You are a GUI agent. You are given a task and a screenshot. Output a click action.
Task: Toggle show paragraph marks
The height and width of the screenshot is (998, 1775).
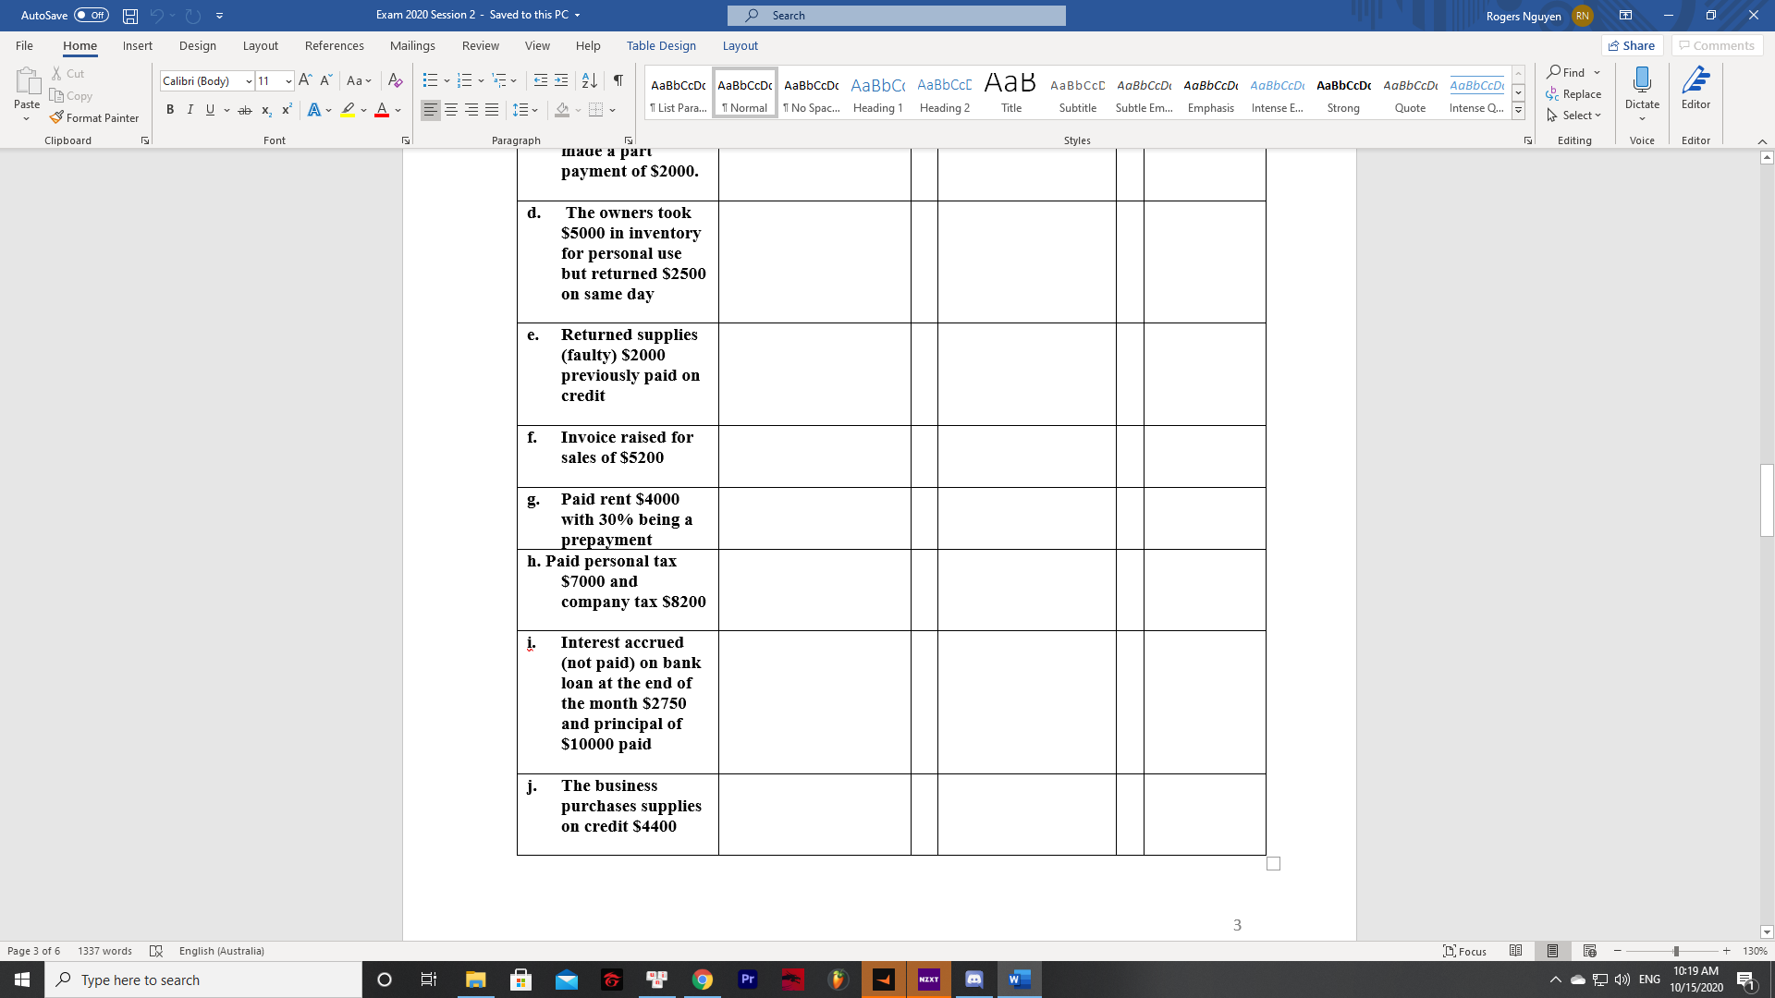618,80
